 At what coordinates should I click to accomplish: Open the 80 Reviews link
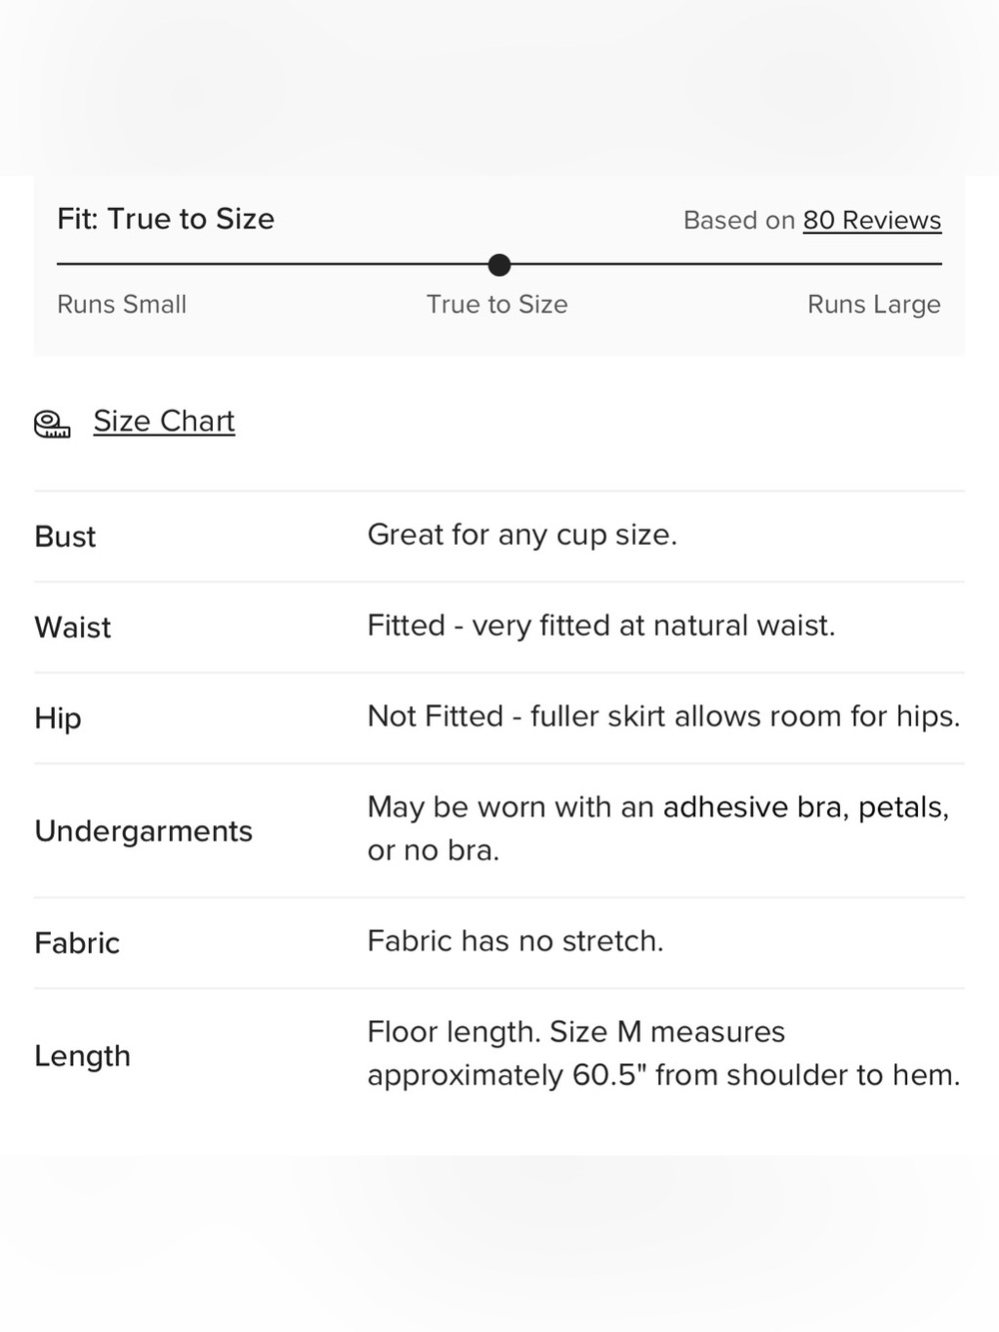872,220
